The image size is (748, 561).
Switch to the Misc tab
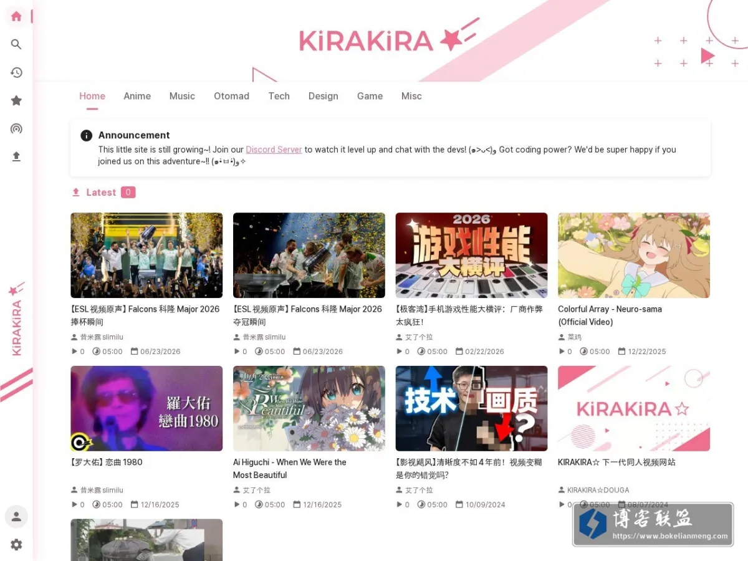point(411,96)
